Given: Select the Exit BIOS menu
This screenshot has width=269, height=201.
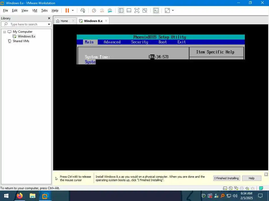Looking at the screenshot, I should coord(182,42).
